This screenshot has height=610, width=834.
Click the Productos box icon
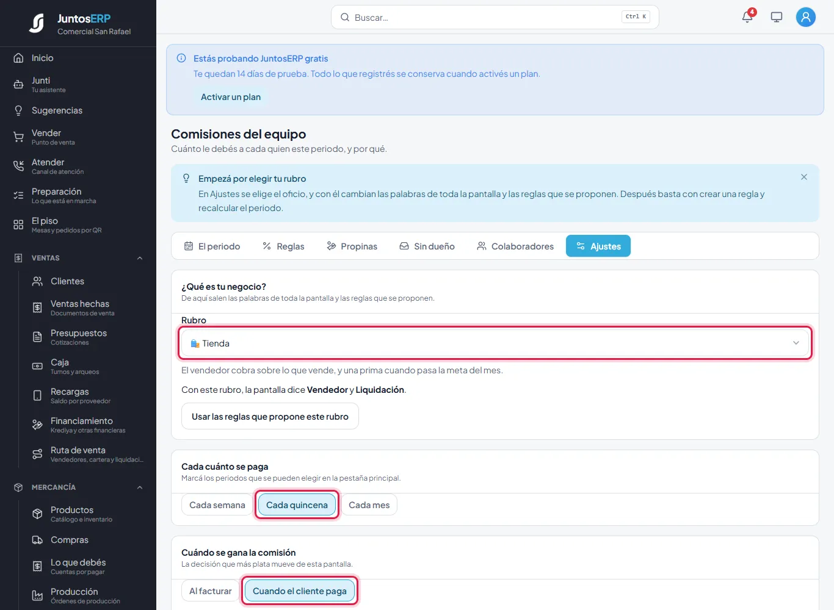tap(37, 514)
